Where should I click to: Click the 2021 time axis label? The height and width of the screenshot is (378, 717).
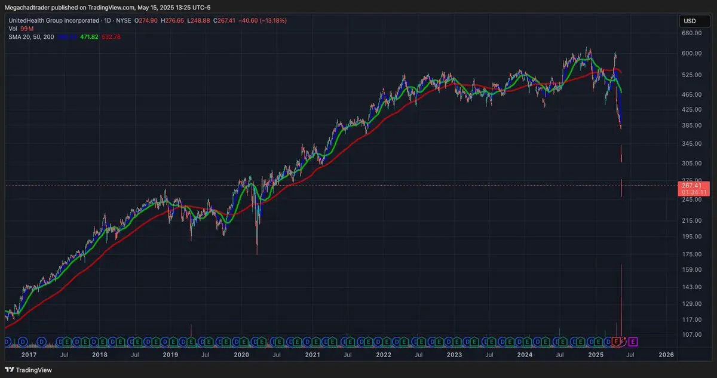[312, 355]
